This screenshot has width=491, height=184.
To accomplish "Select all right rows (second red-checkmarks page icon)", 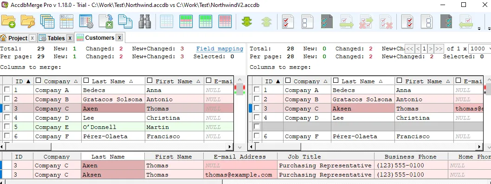I will (x=407, y=21).
